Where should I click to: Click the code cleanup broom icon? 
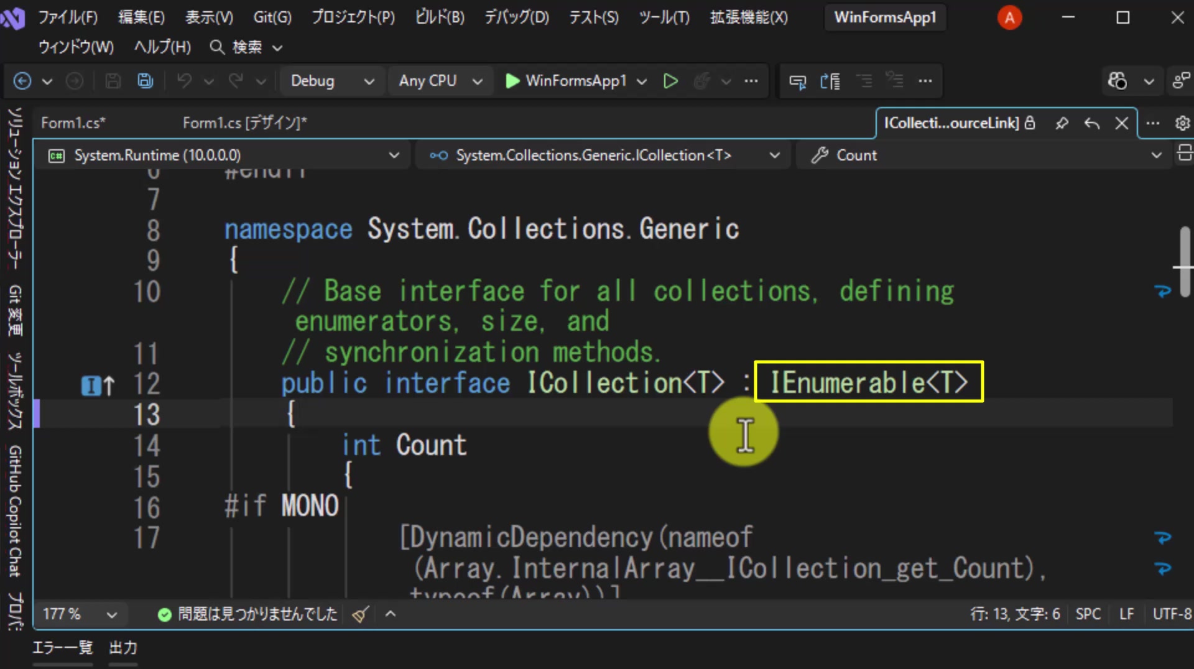click(x=360, y=614)
